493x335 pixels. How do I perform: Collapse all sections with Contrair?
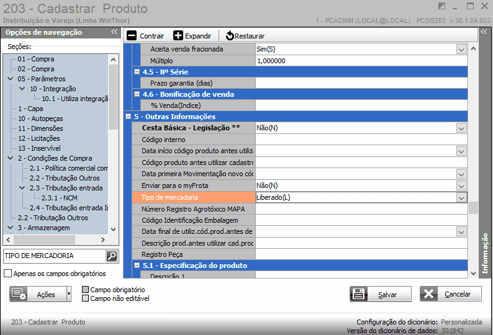(x=145, y=36)
